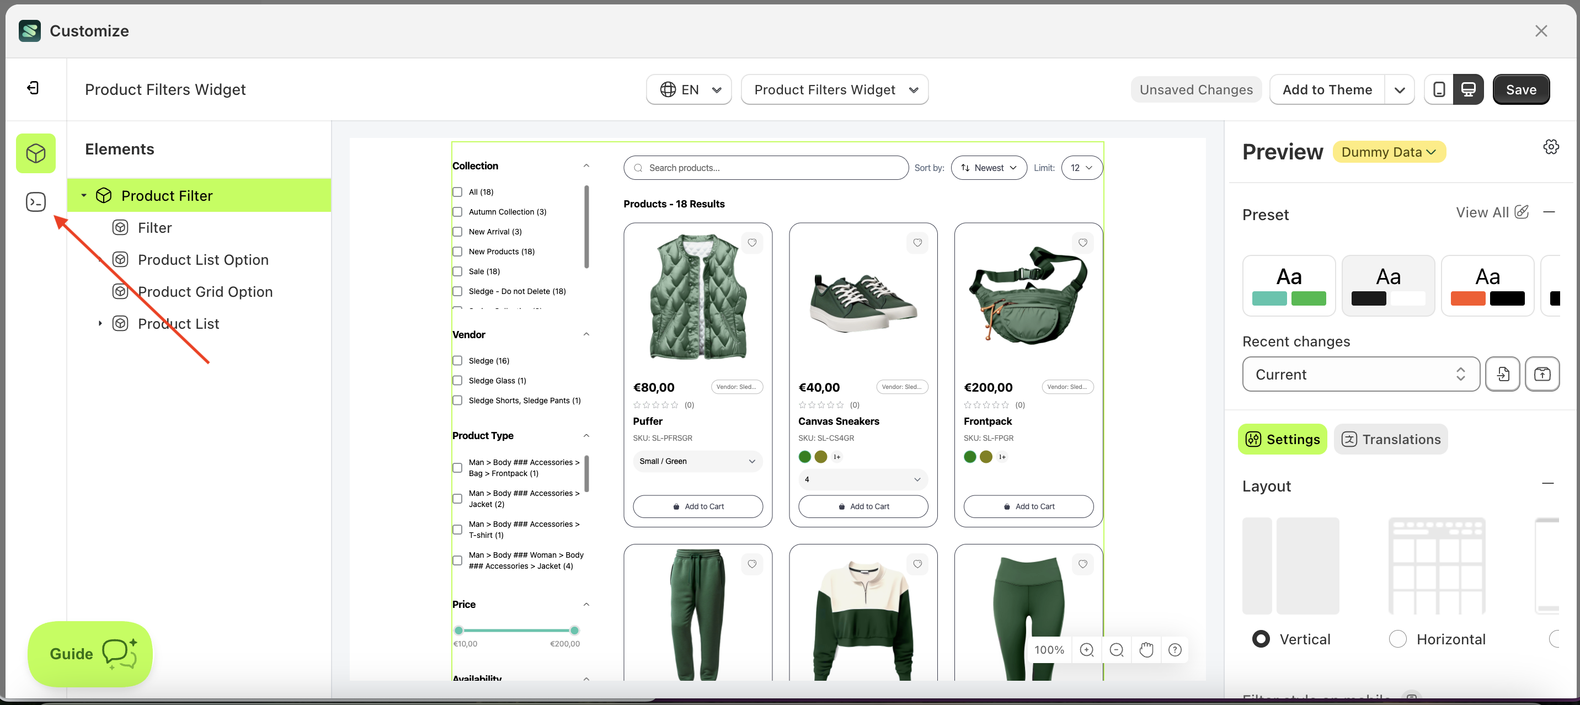Expand the Product List tree item
This screenshot has width=1580, height=705.
click(100, 323)
